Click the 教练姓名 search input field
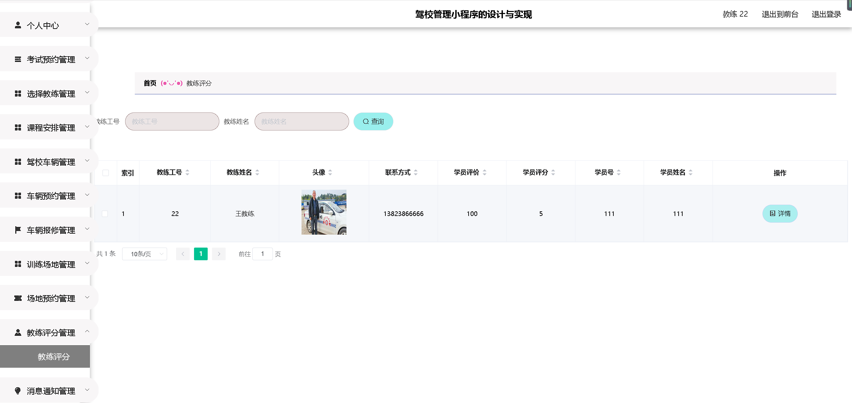 pos(302,121)
